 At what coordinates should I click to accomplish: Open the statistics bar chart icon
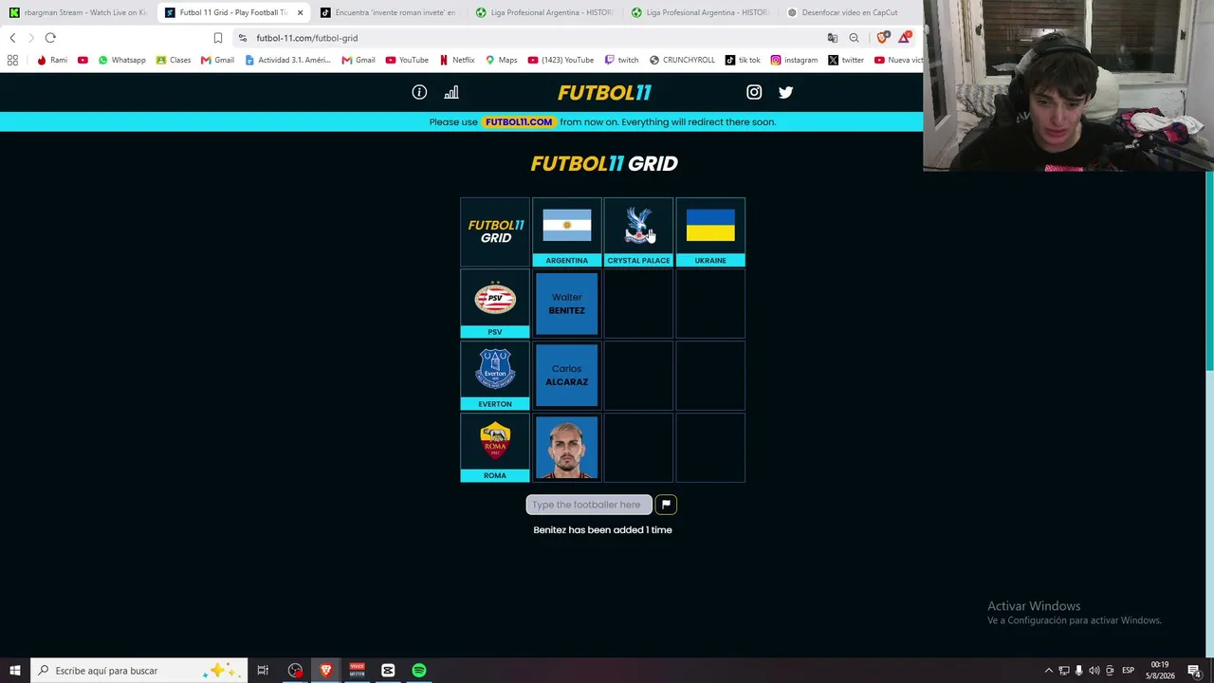click(x=451, y=92)
